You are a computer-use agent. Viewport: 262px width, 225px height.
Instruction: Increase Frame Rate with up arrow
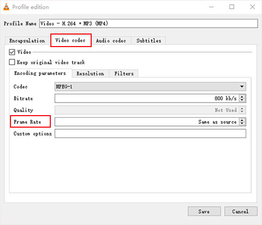point(242,120)
